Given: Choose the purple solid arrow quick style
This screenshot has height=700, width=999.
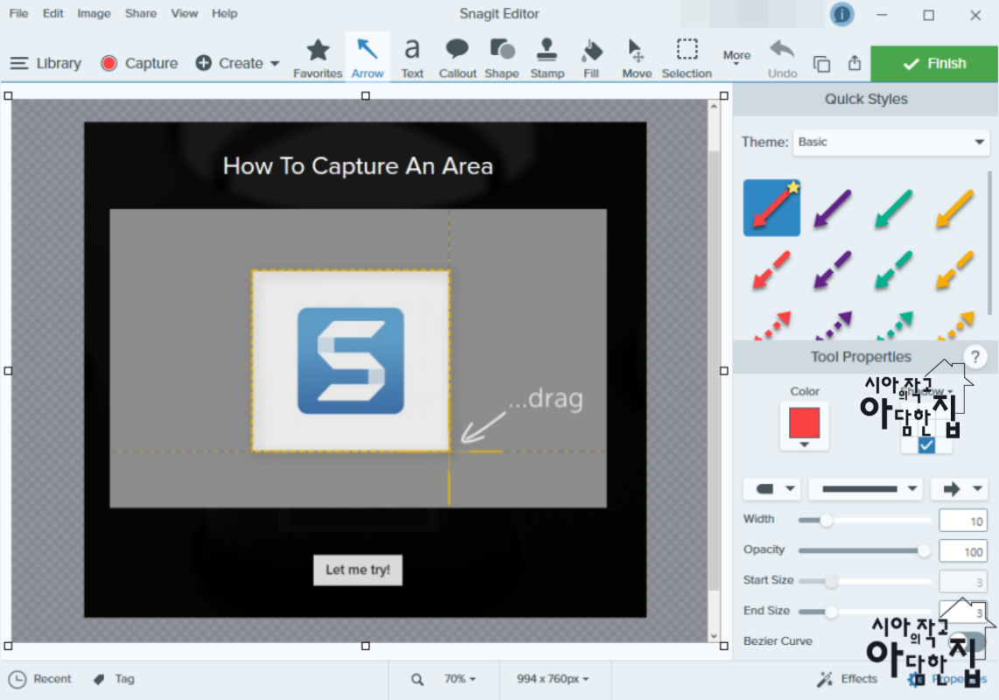Looking at the screenshot, I should coord(832,208).
